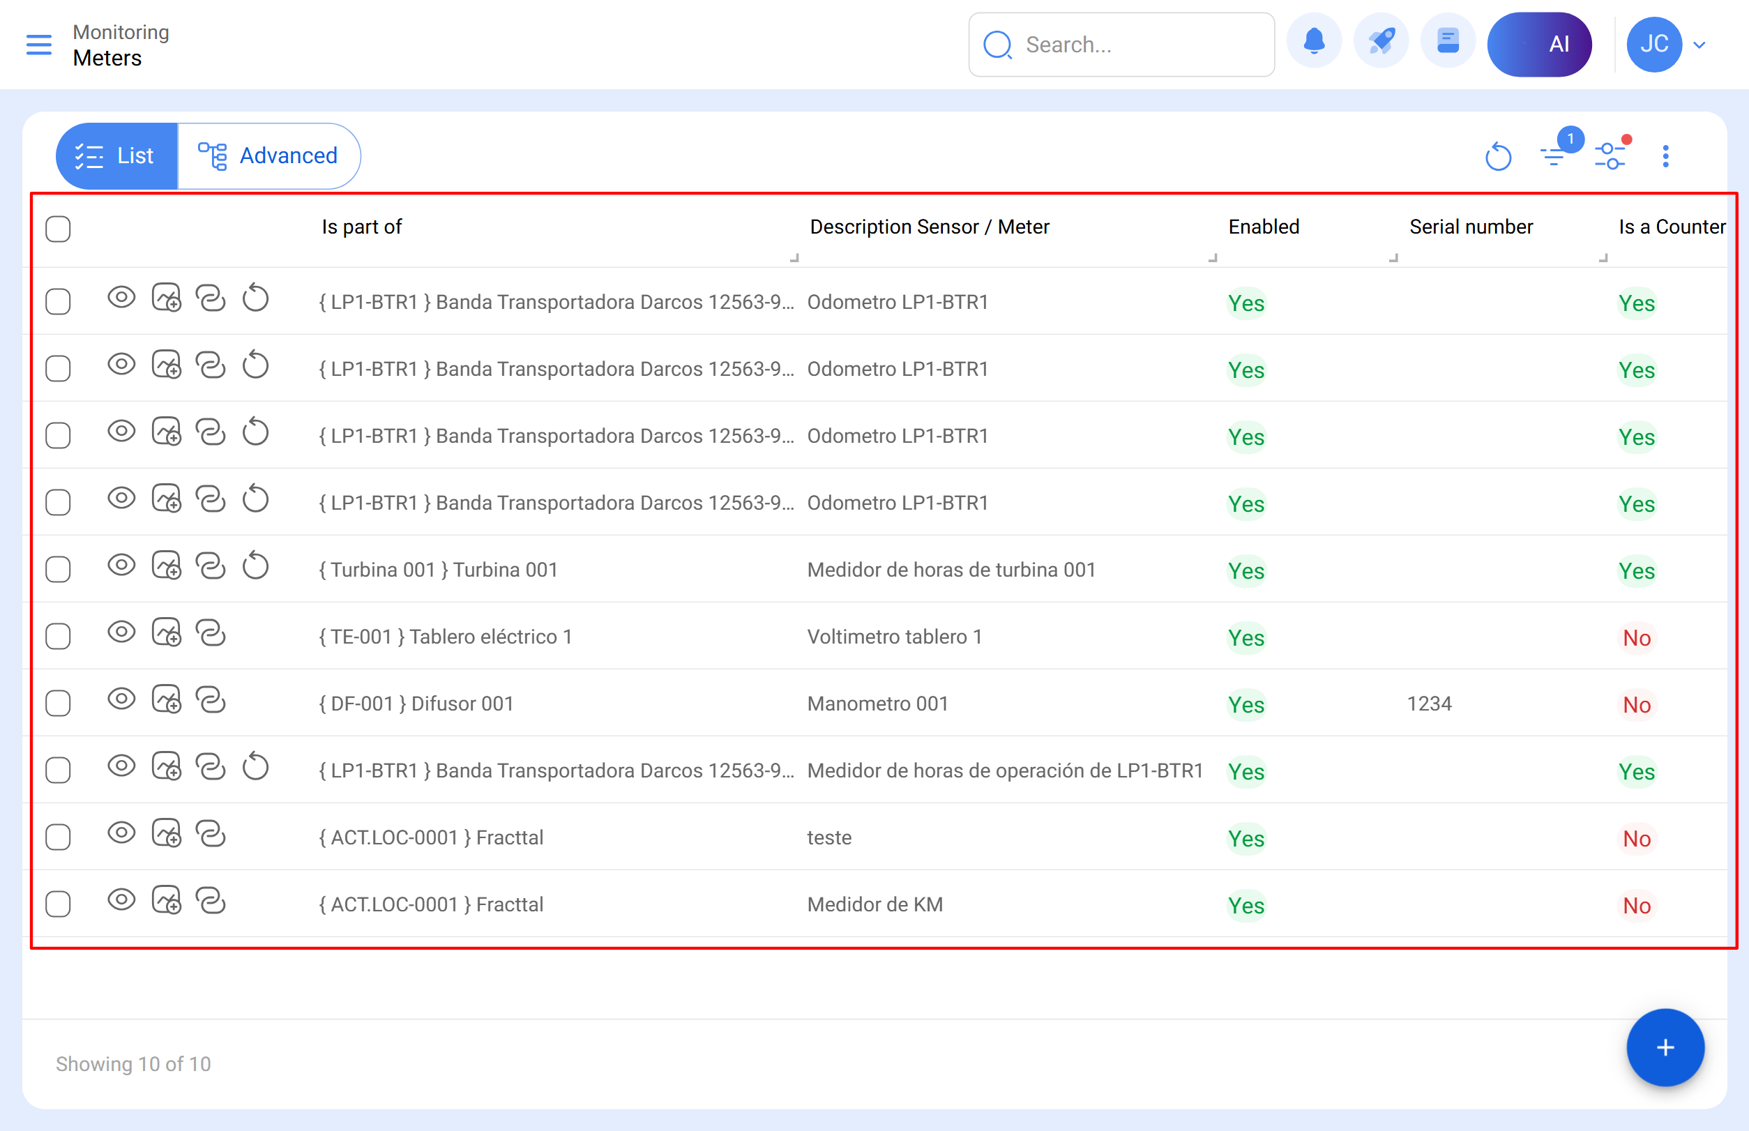Click the refresh icon above the table
This screenshot has height=1131, width=1749.
click(x=1498, y=155)
